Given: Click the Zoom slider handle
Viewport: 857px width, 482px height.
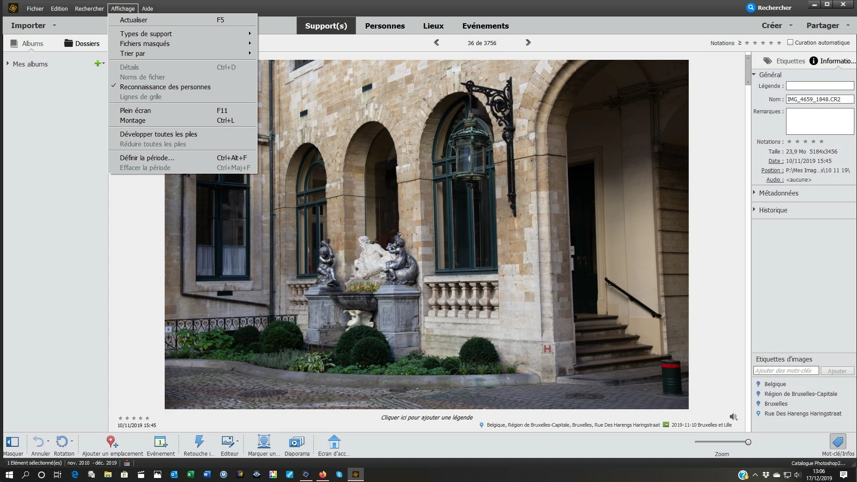Looking at the screenshot, I should click(x=748, y=442).
